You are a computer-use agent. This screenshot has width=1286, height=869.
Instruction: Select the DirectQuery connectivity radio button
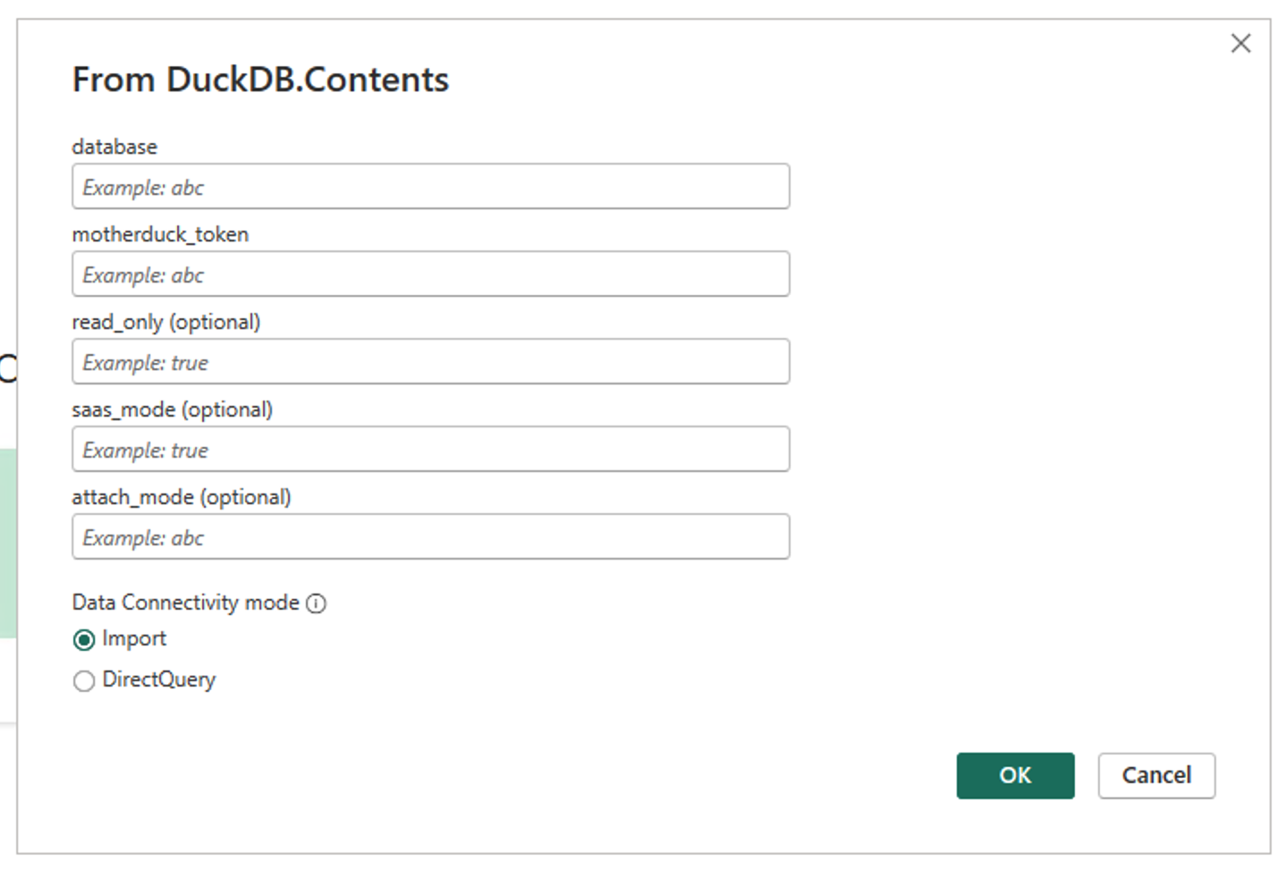[84, 680]
